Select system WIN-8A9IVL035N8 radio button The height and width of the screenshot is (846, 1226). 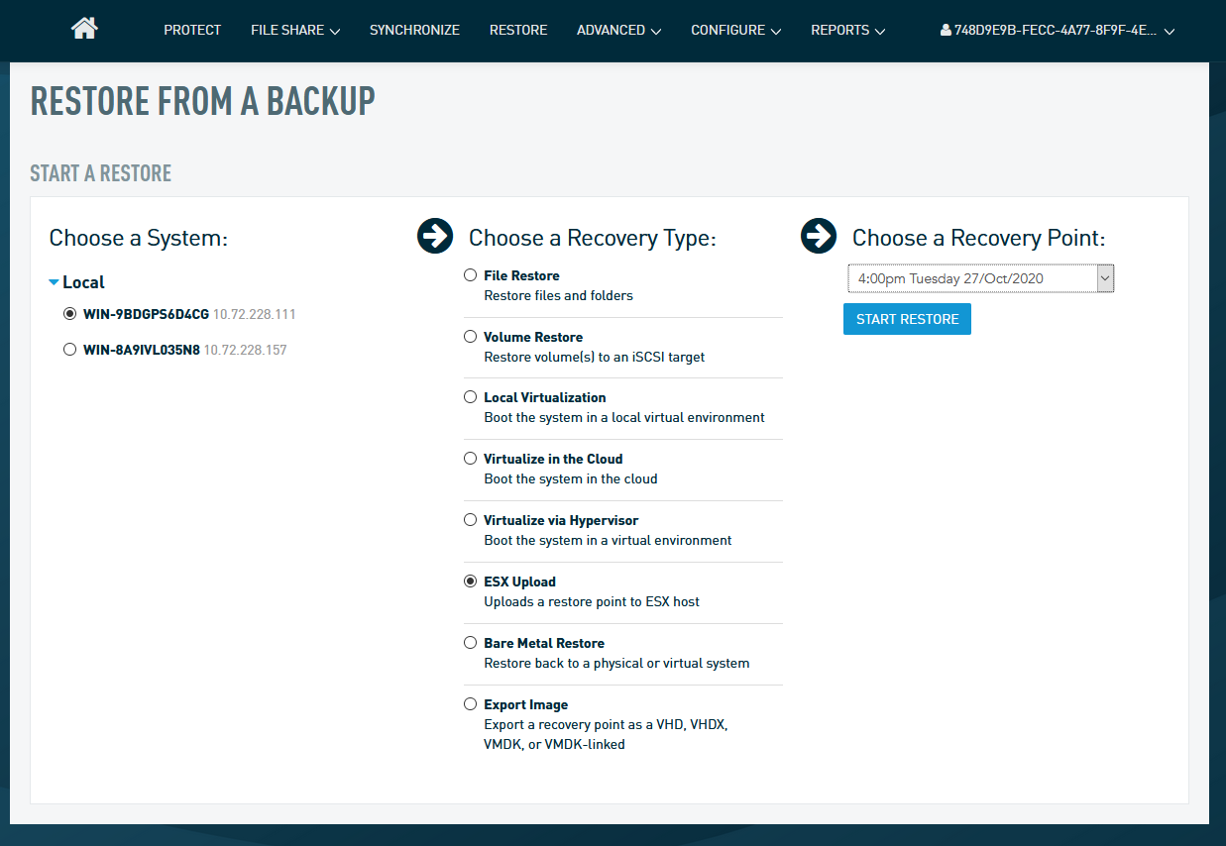[x=69, y=350]
